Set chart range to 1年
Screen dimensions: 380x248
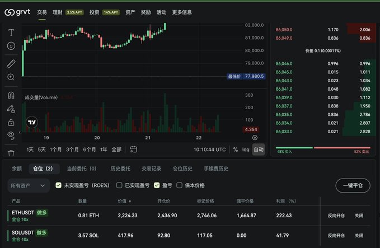click(104, 149)
